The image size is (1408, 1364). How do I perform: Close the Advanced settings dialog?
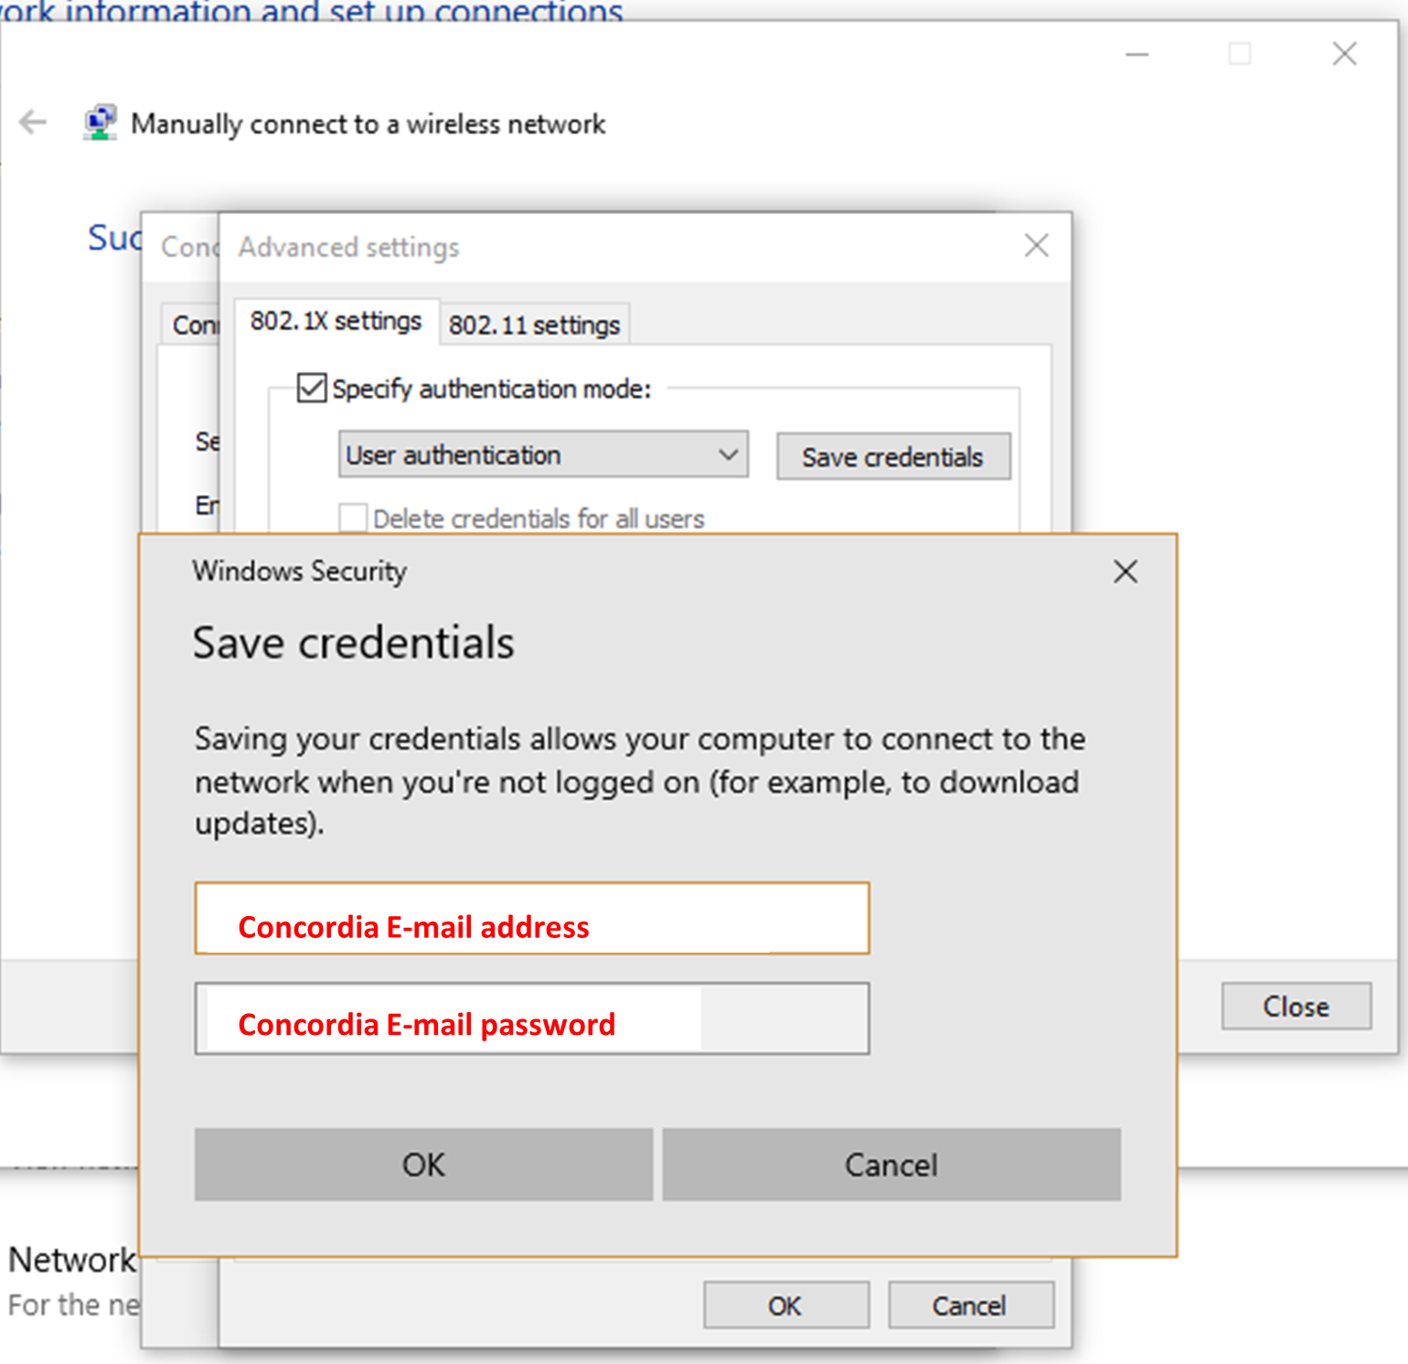pyautogui.click(x=1036, y=245)
